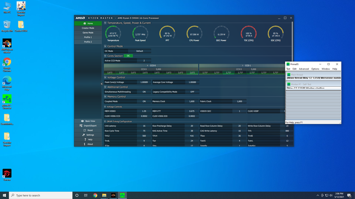Expand the CCD 0 chevron

click(148, 65)
